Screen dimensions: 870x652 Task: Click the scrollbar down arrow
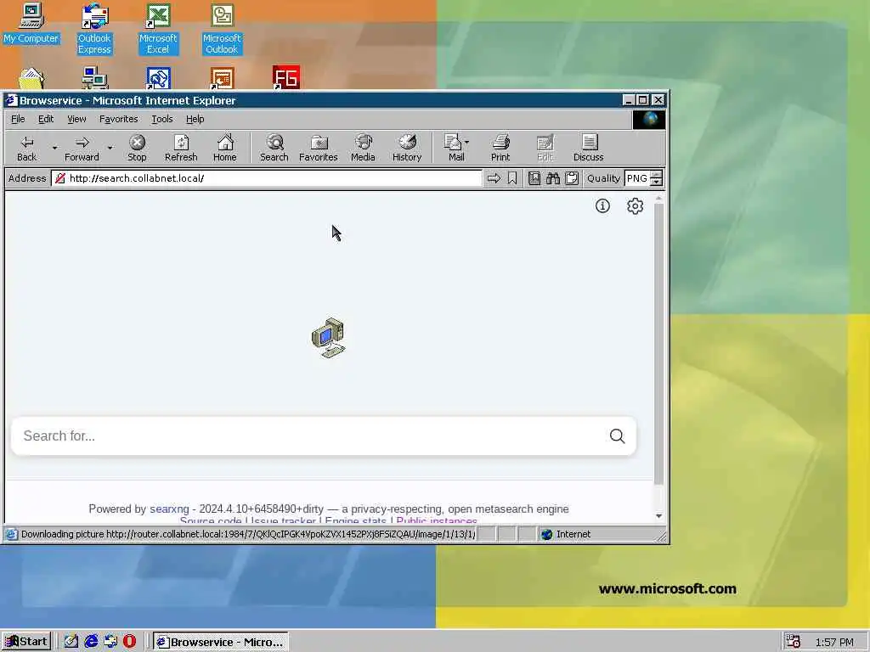pos(658,515)
